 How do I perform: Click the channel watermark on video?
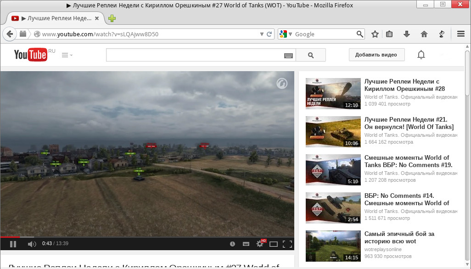282,84
